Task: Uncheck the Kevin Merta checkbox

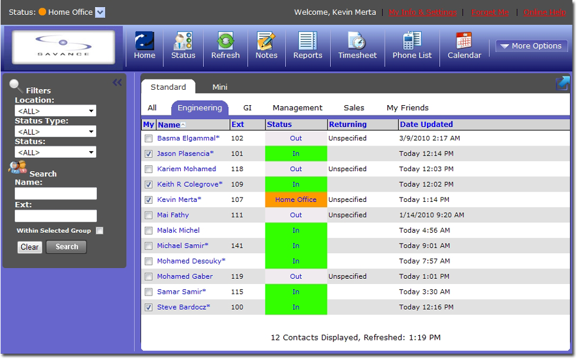Action: coord(149,200)
